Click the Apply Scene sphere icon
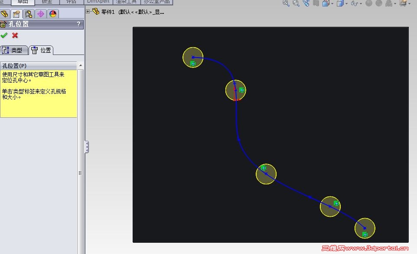 pos(379,3)
